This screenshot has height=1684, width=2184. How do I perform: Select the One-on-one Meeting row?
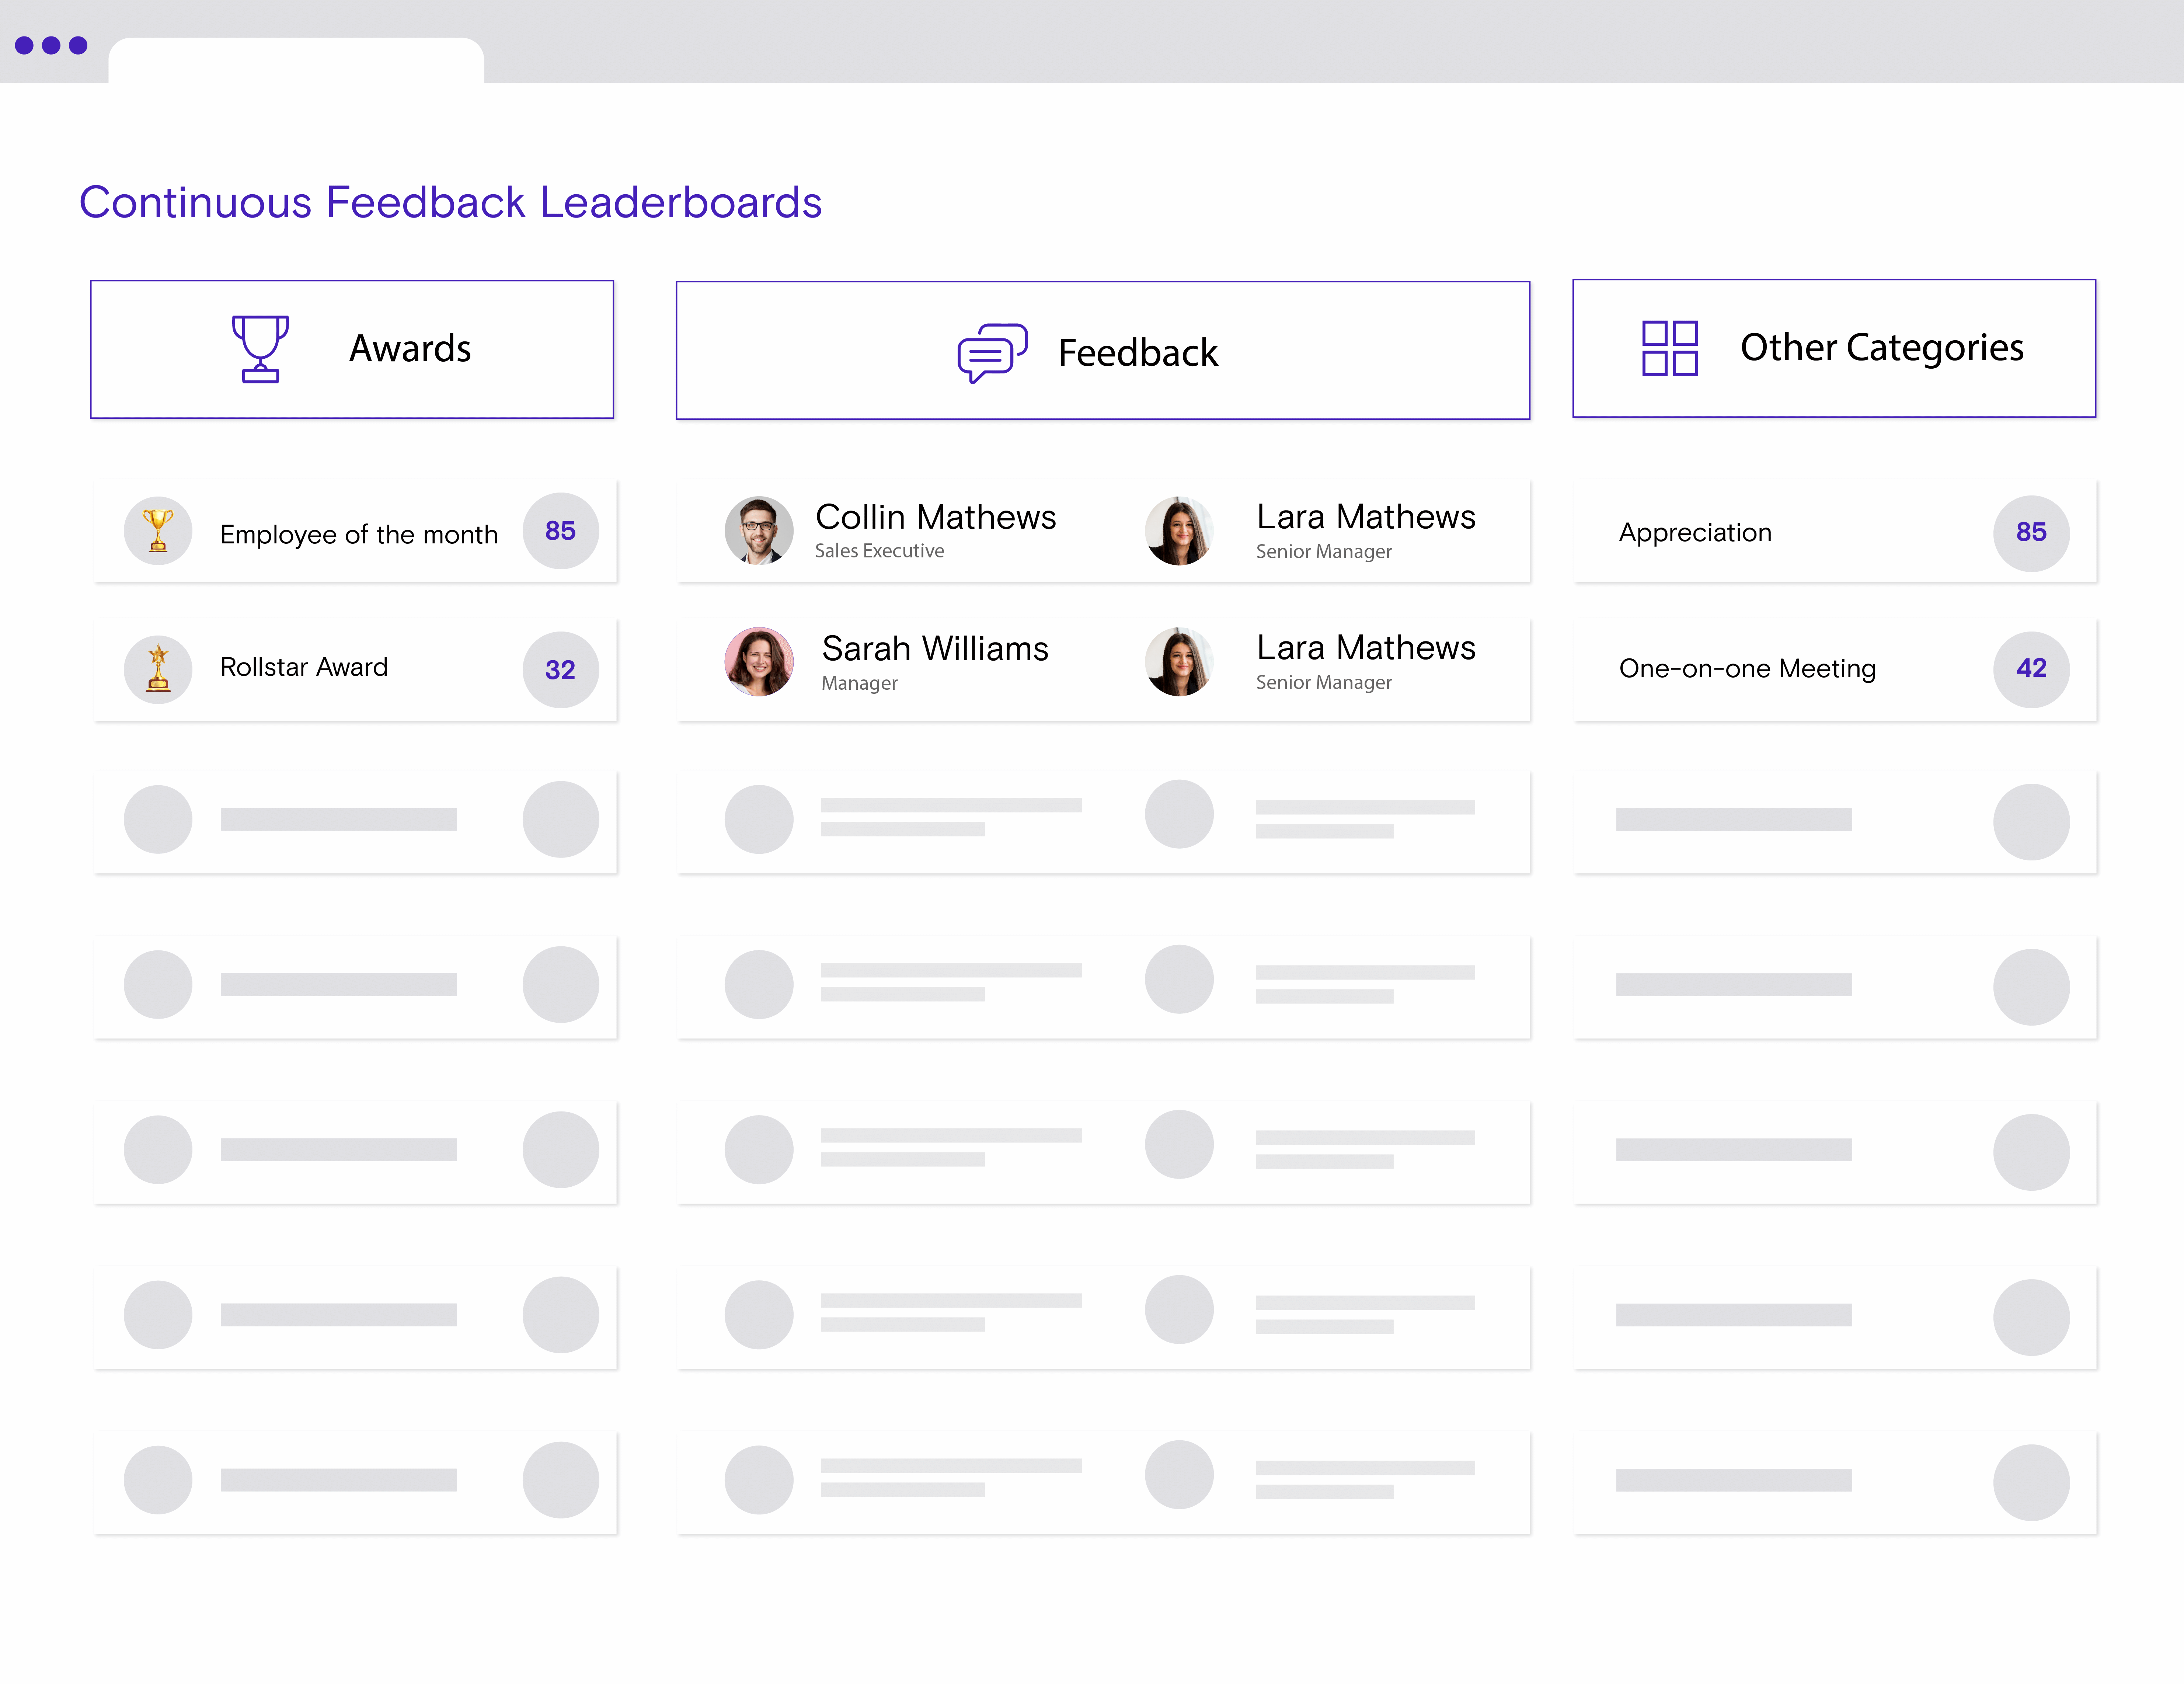(x=1835, y=669)
